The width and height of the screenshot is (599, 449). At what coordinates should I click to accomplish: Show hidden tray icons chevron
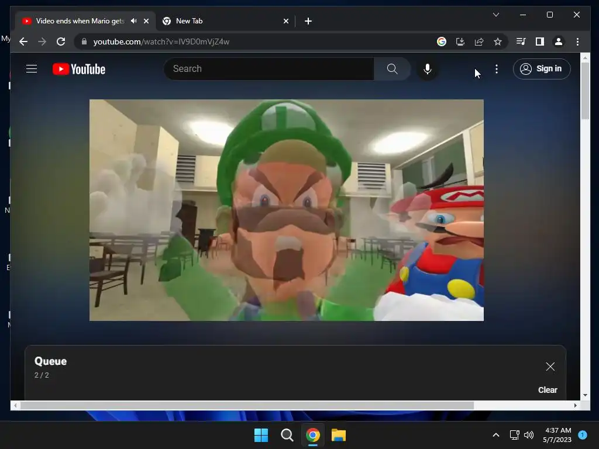(x=496, y=435)
